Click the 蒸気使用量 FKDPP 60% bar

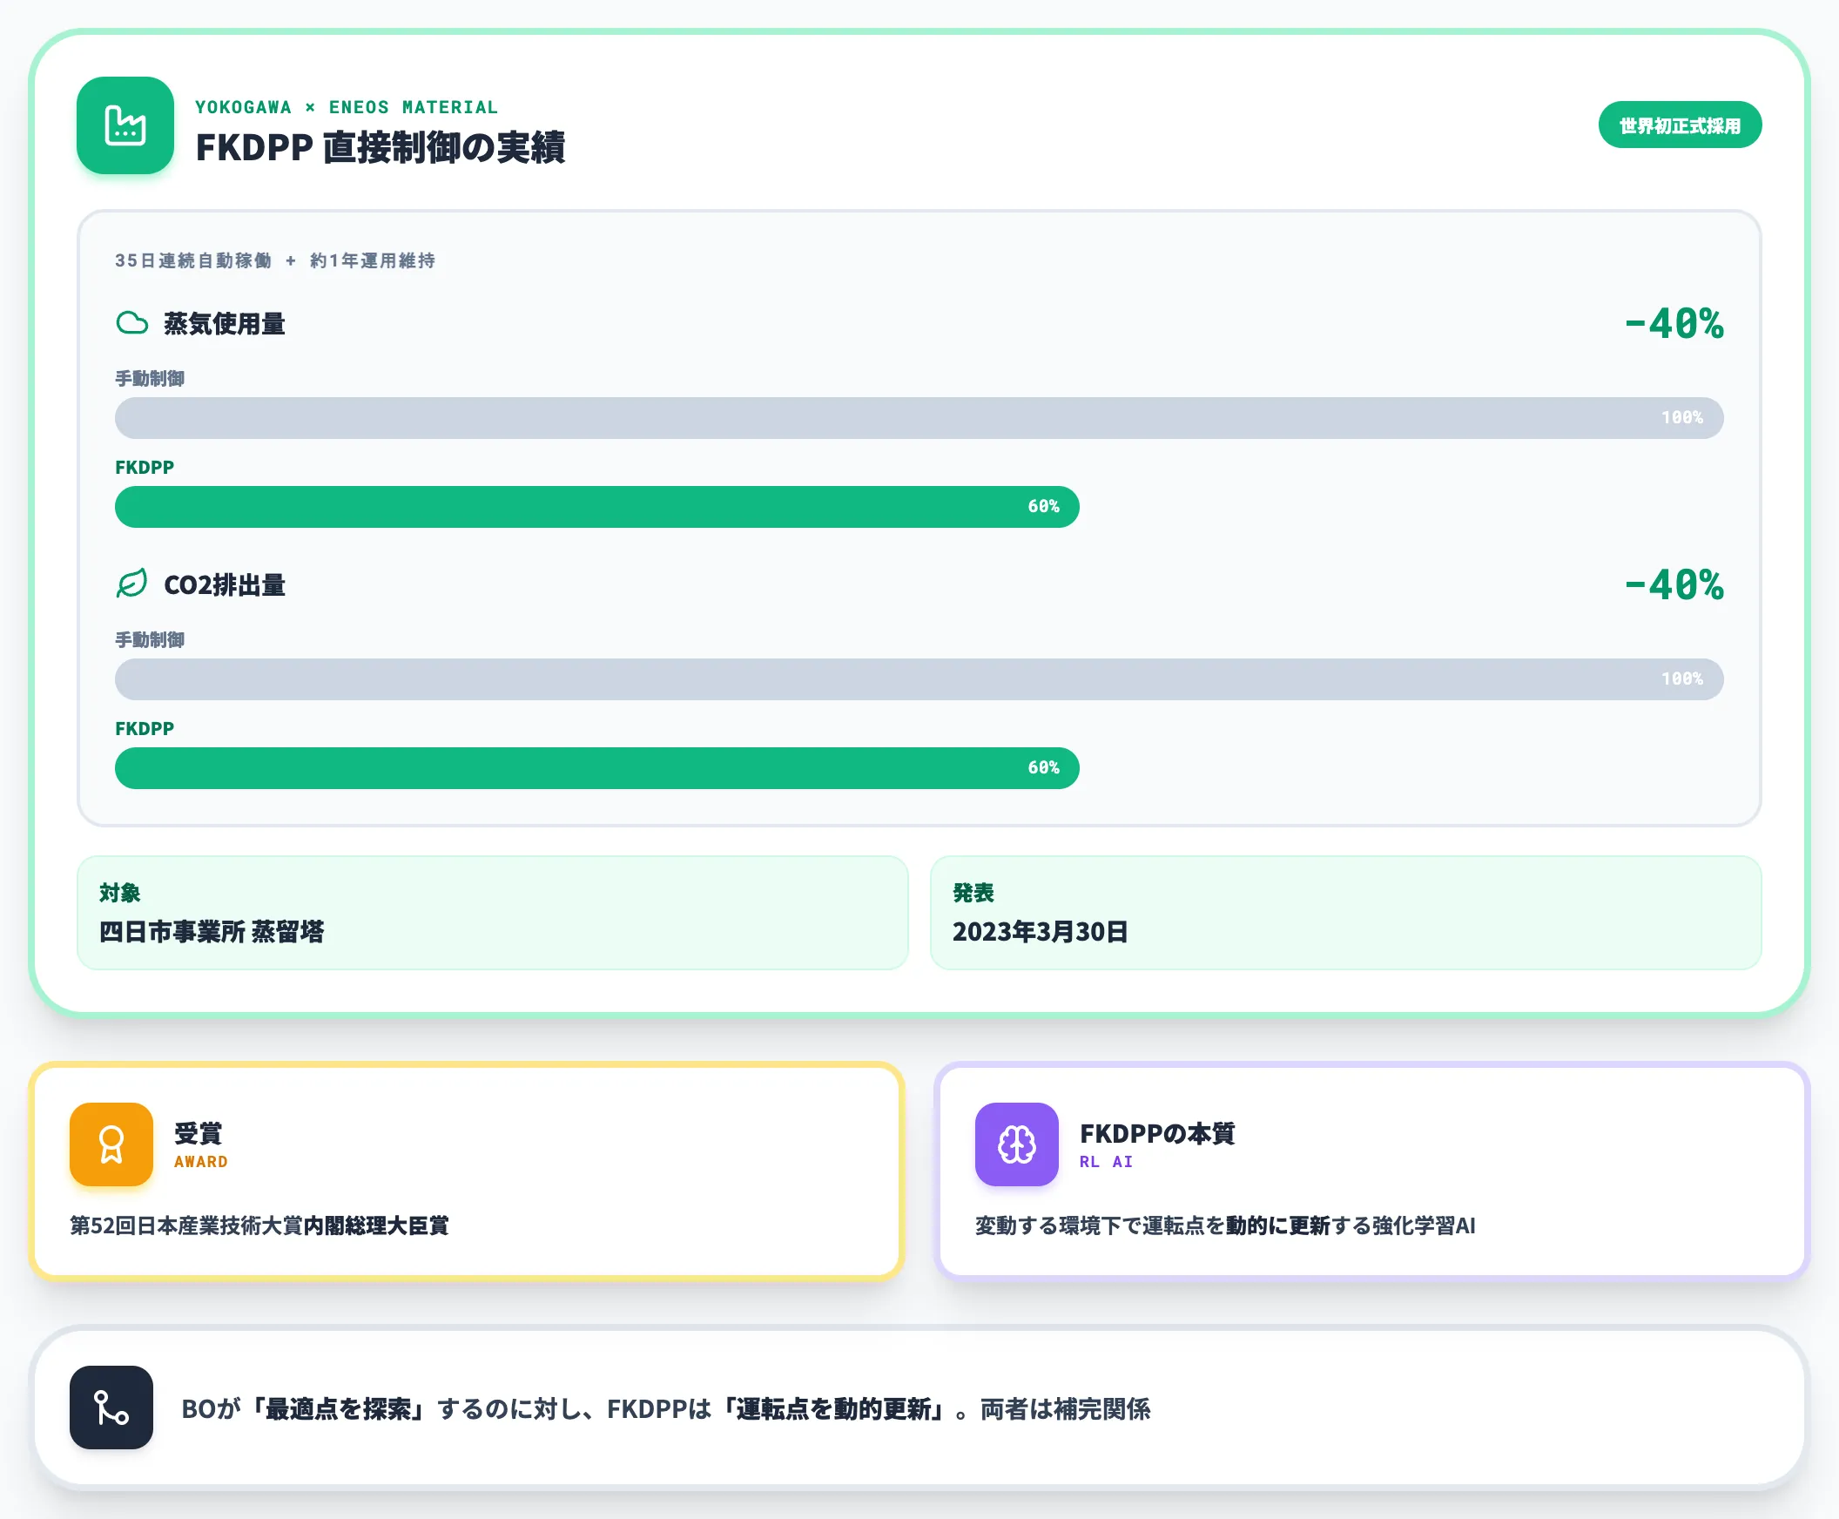(x=596, y=507)
